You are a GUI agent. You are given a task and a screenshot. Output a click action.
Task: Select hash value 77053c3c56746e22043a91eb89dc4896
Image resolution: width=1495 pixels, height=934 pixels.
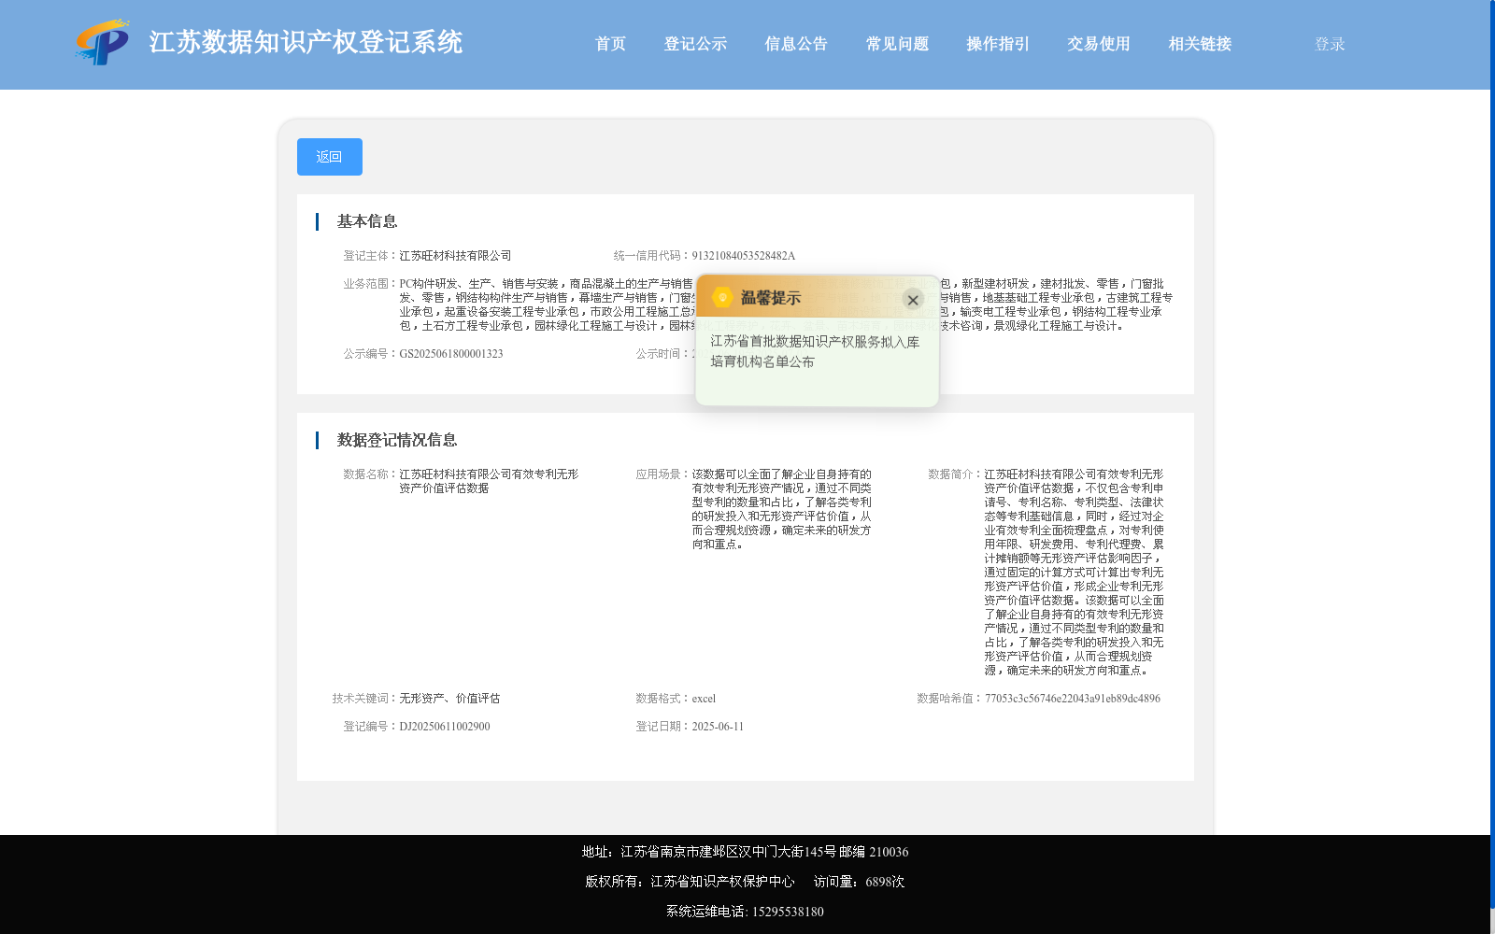[x=1073, y=699]
